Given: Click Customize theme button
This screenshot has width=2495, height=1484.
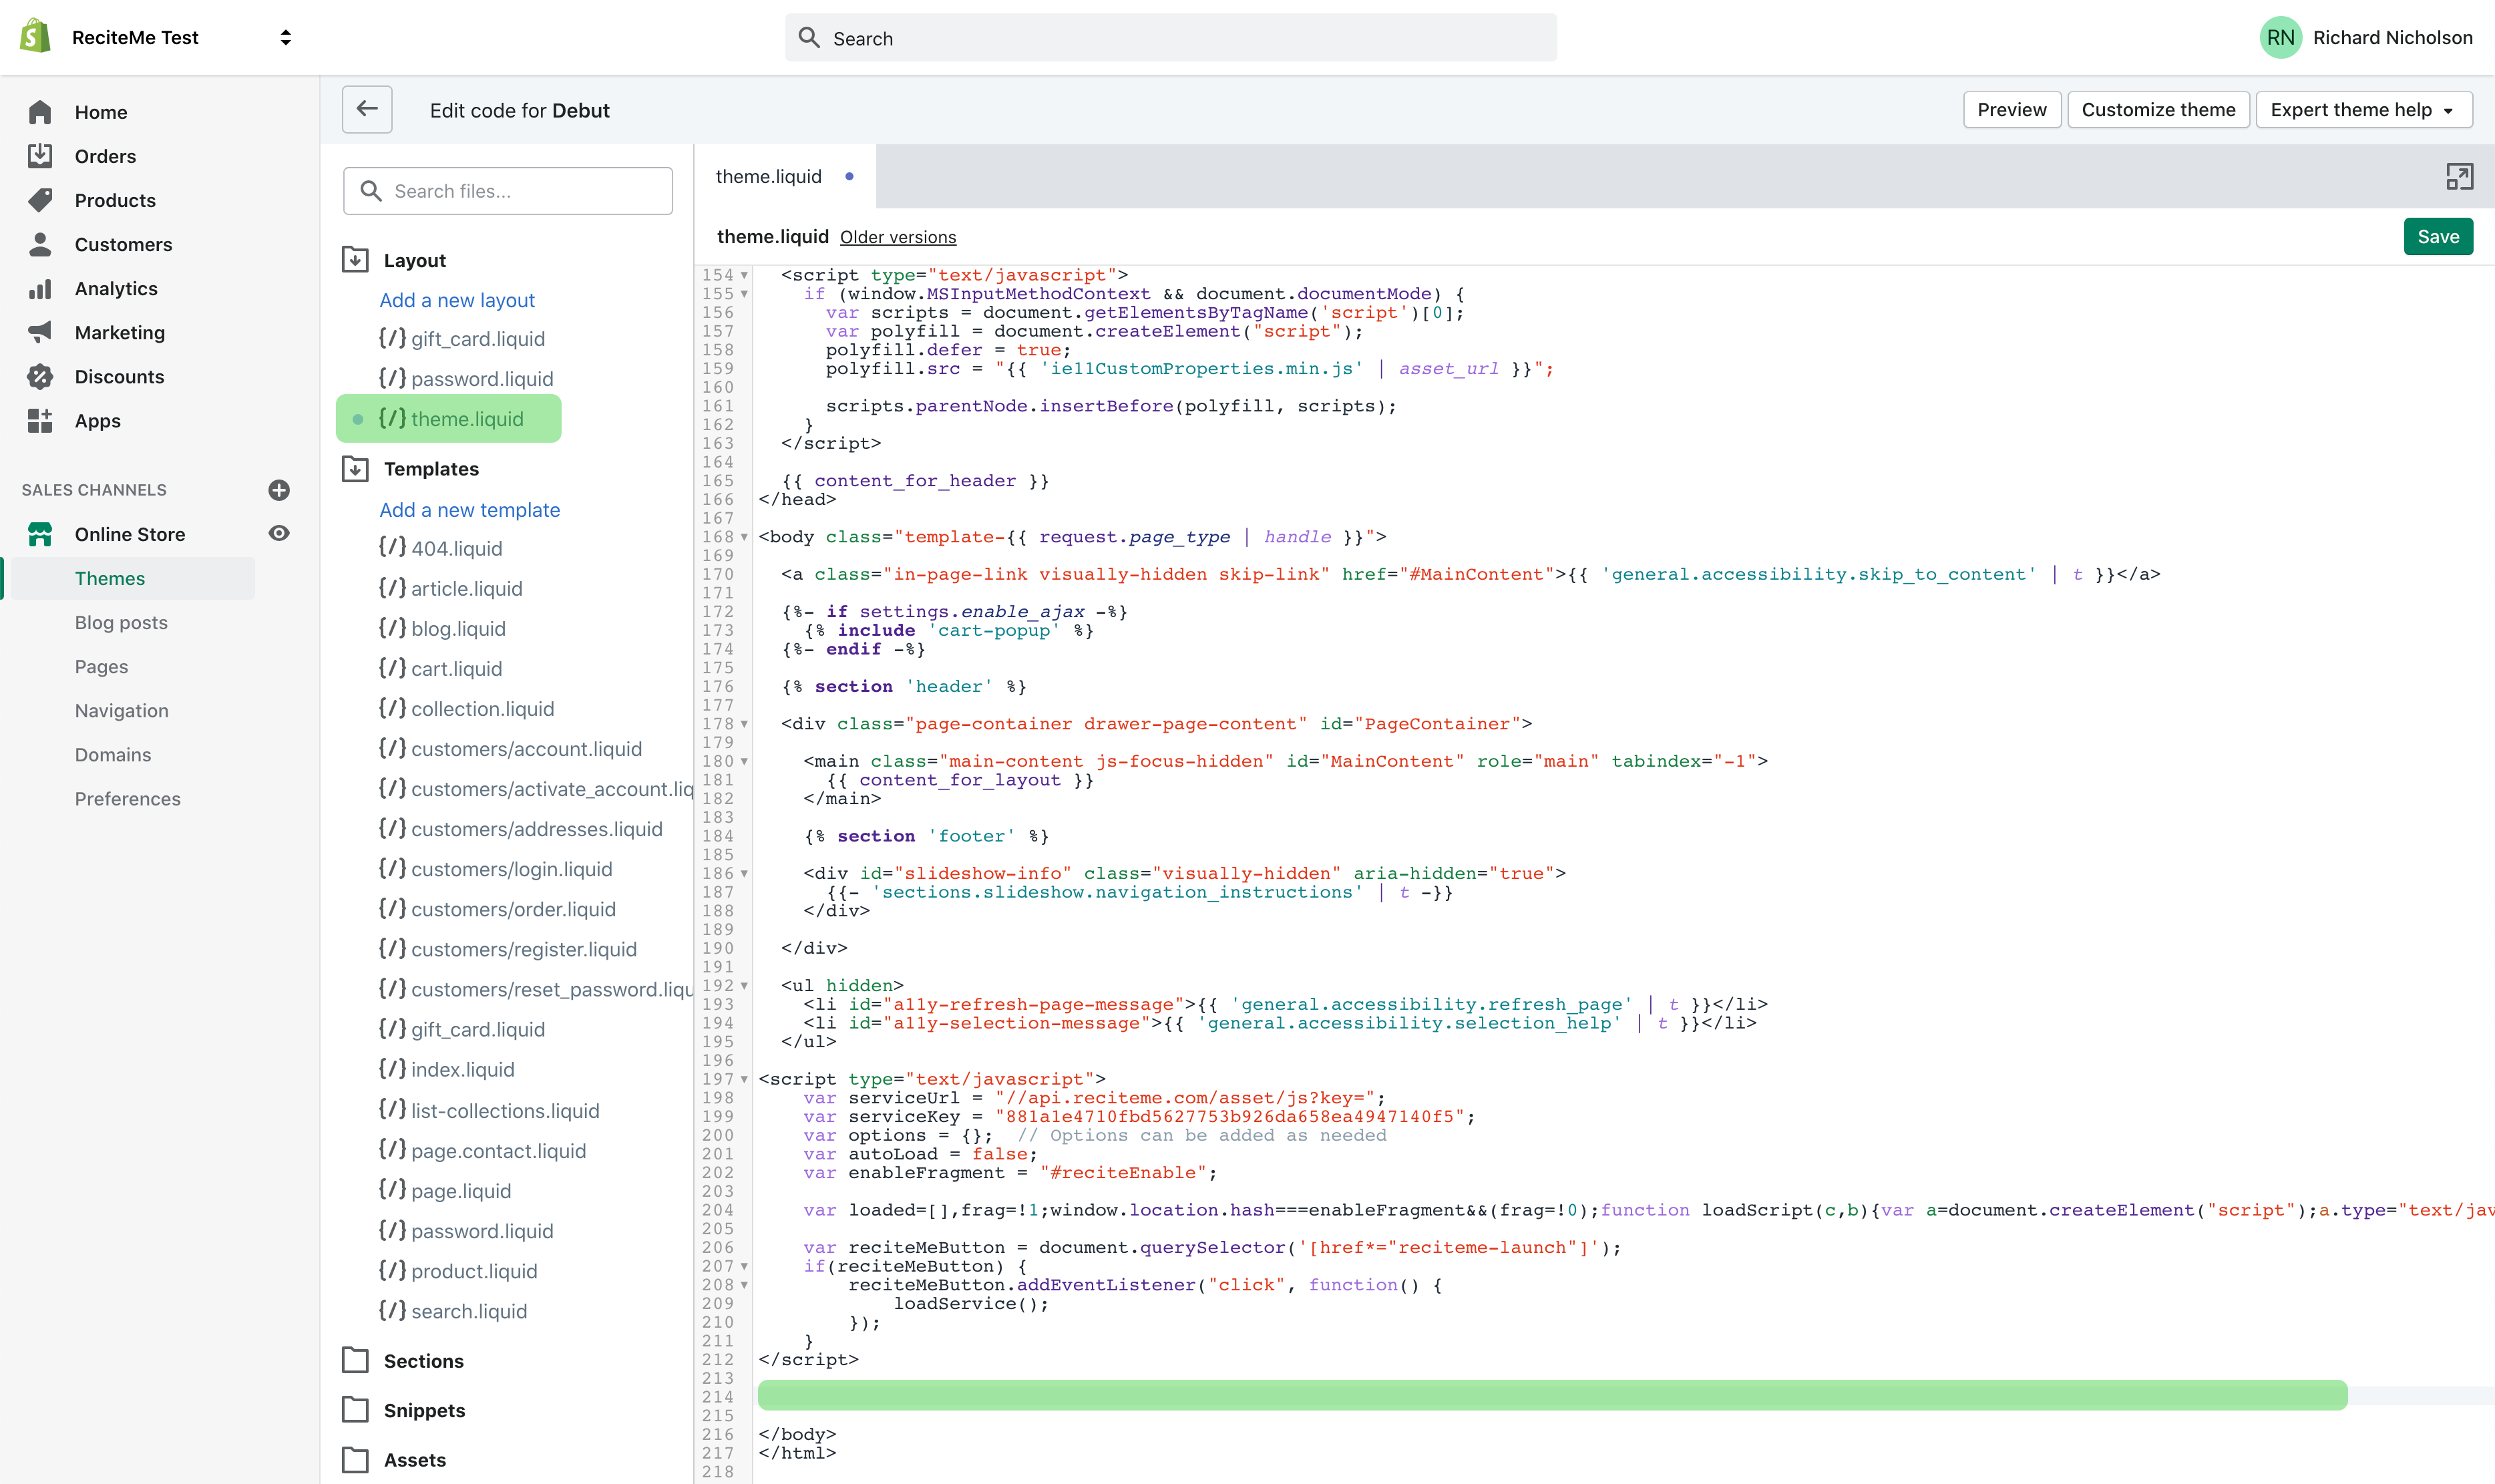Looking at the screenshot, I should point(2158,109).
